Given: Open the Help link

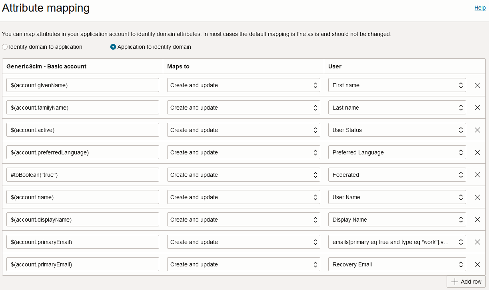Looking at the screenshot, I should tap(480, 8).
